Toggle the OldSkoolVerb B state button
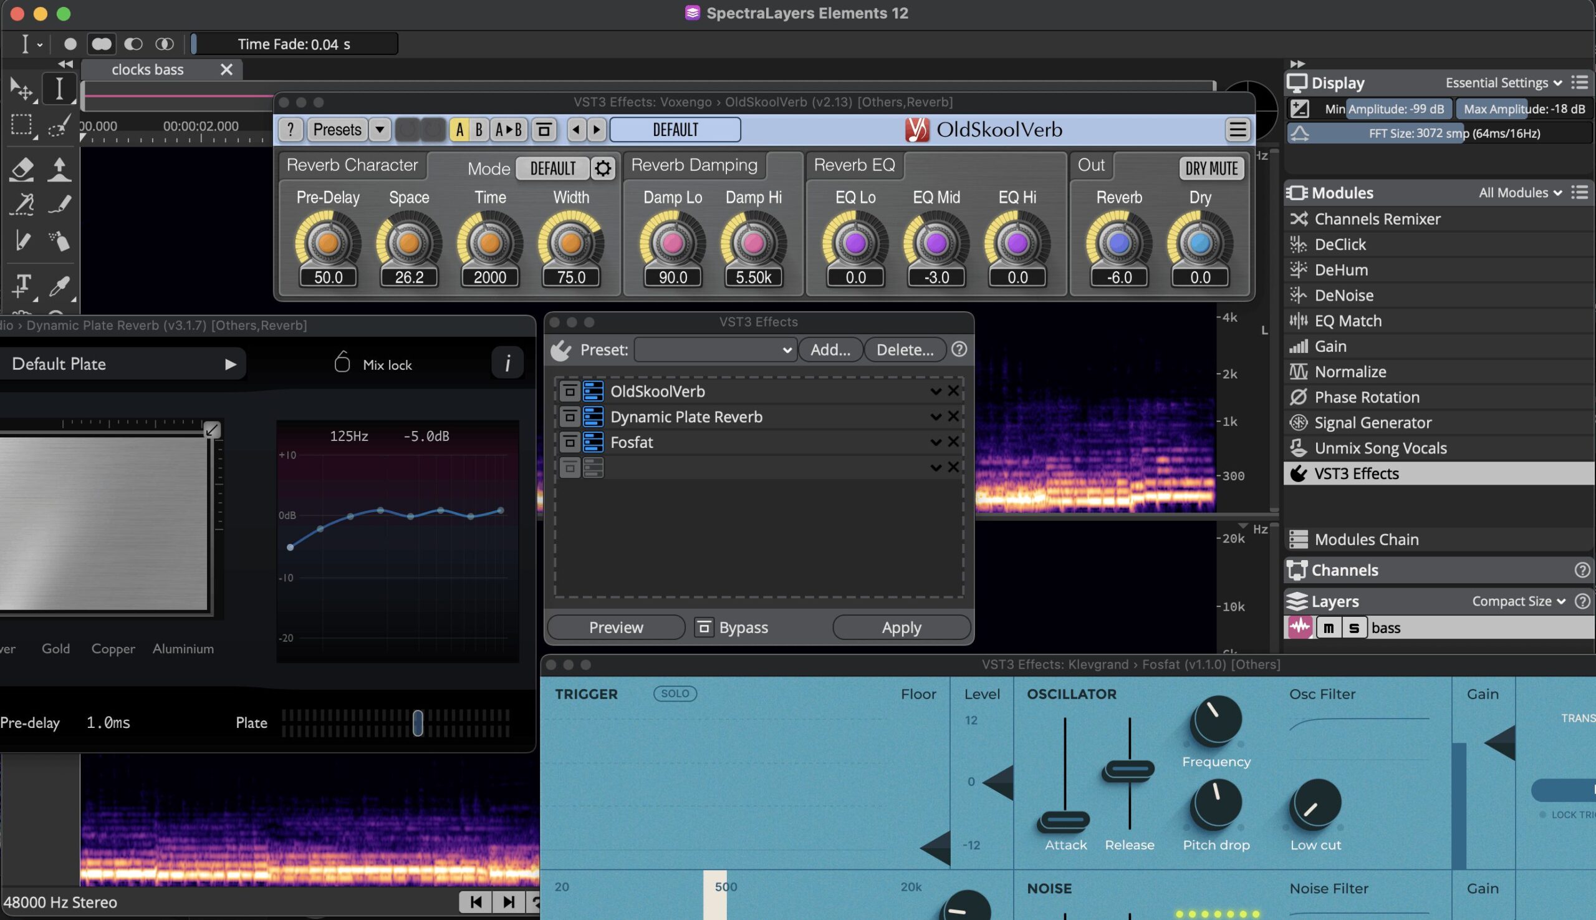Screen dimensions: 1596x920 pyautogui.click(x=479, y=130)
